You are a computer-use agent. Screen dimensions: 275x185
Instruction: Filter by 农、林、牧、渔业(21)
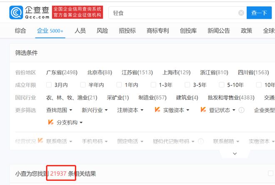coord(72,97)
